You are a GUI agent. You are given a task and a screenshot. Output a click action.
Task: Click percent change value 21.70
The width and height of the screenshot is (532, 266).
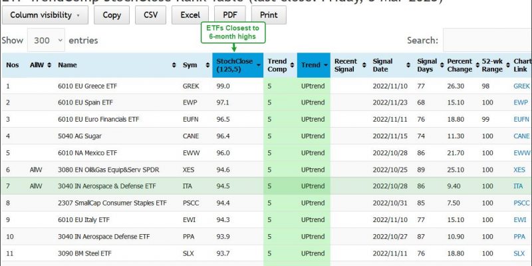click(456, 153)
